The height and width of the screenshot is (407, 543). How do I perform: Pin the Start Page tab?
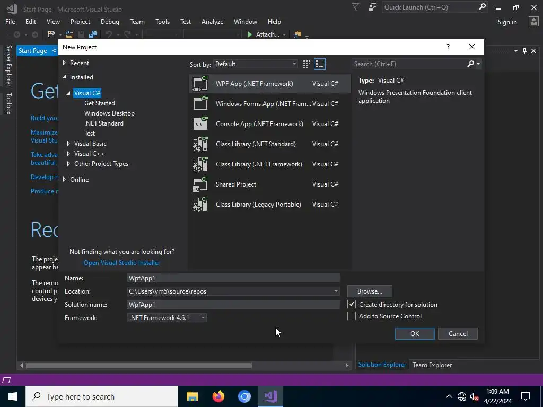(x=54, y=51)
